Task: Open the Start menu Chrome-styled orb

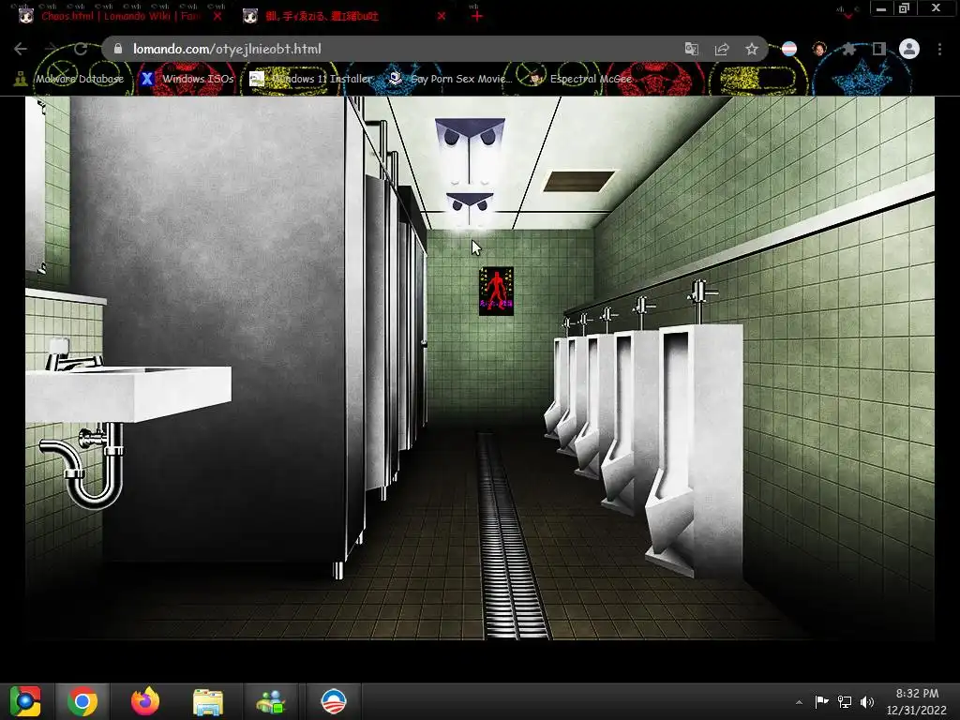Action: click(25, 701)
